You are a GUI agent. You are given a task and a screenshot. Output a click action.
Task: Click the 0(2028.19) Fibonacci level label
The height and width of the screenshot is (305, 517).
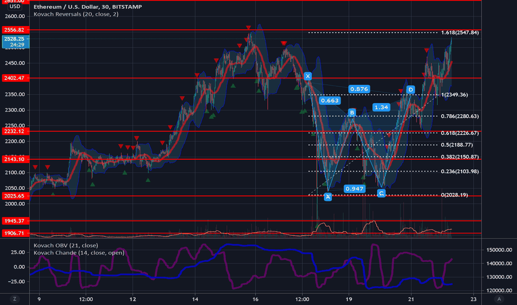point(454,195)
